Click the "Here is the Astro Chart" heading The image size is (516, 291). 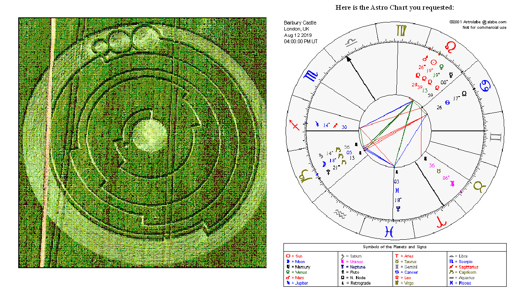click(x=395, y=8)
